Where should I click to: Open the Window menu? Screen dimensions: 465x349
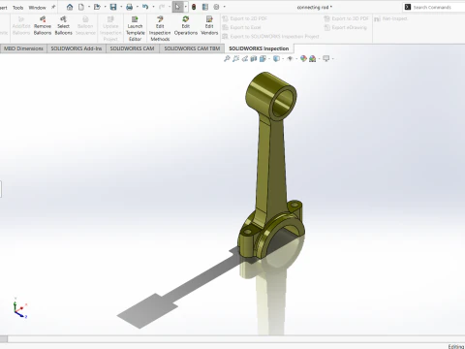pyautogui.click(x=37, y=8)
